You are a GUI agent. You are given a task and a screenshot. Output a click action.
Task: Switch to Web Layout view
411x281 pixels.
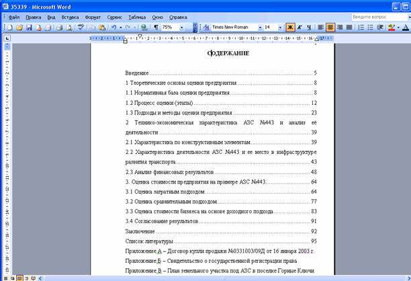pyautogui.click(x=12, y=278)
